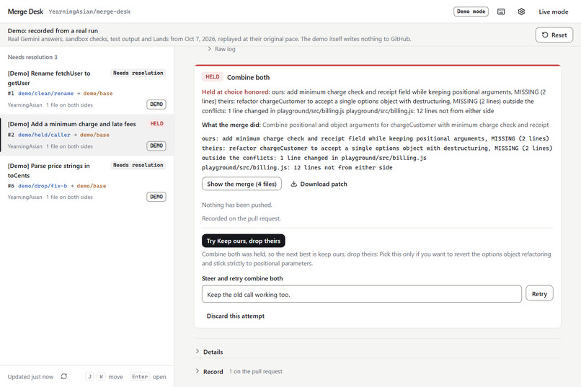Click the demo/clean/rename branch link
Screen dimensions: 581x387
(46, 93)
